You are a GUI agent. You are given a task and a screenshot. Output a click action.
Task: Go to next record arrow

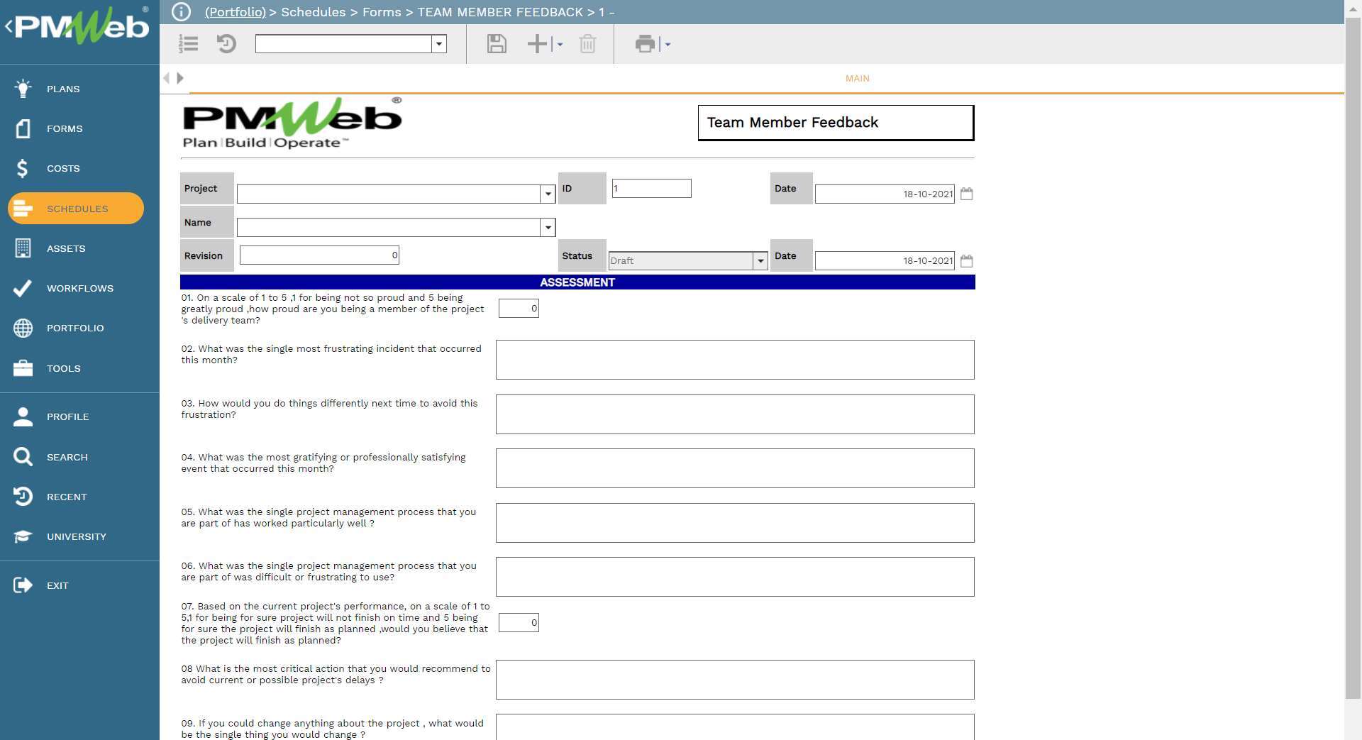pyautogui.click(x=180, y=78)
